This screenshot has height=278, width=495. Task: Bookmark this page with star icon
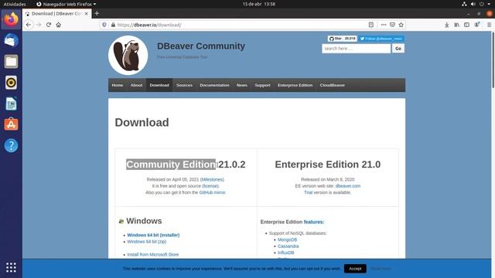[x=401, y=25]
